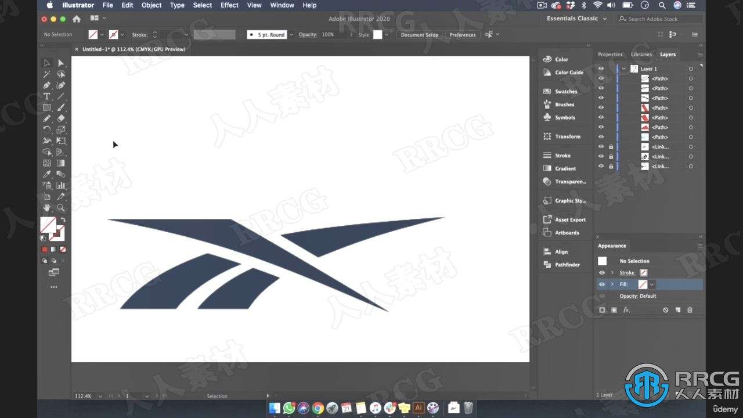Click the Preferences button
This screenshot has height=418, width=743.
(463, 35)
